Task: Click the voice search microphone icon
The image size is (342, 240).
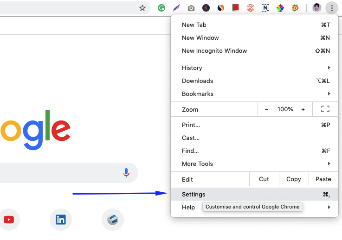Action: coord(126,173)
